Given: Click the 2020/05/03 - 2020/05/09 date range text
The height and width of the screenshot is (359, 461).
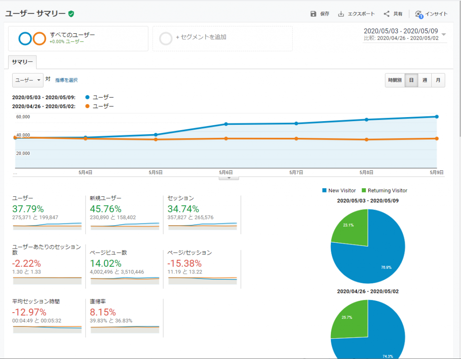Looking at the screenshot, I should [x=401, y=31].
